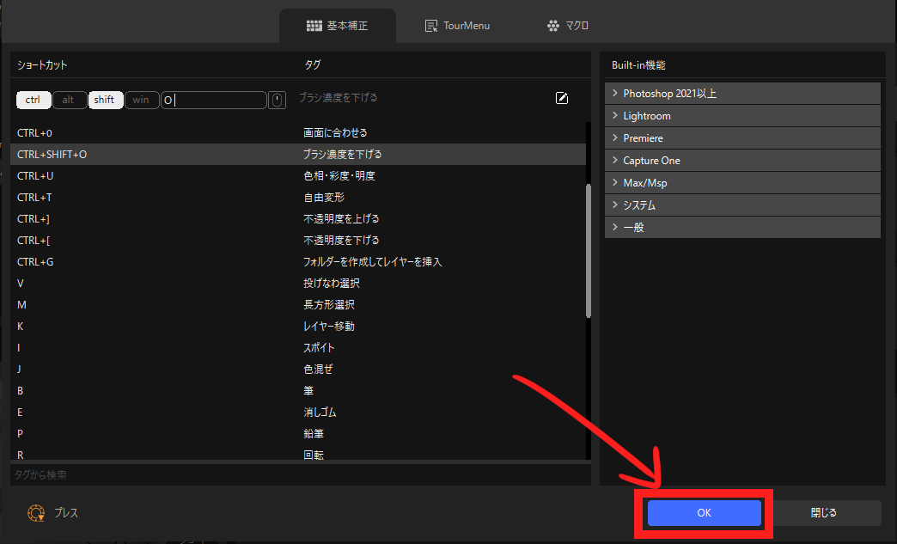Click the プレス icon at bottom left

pyautogui.click(x=37, y=513)
